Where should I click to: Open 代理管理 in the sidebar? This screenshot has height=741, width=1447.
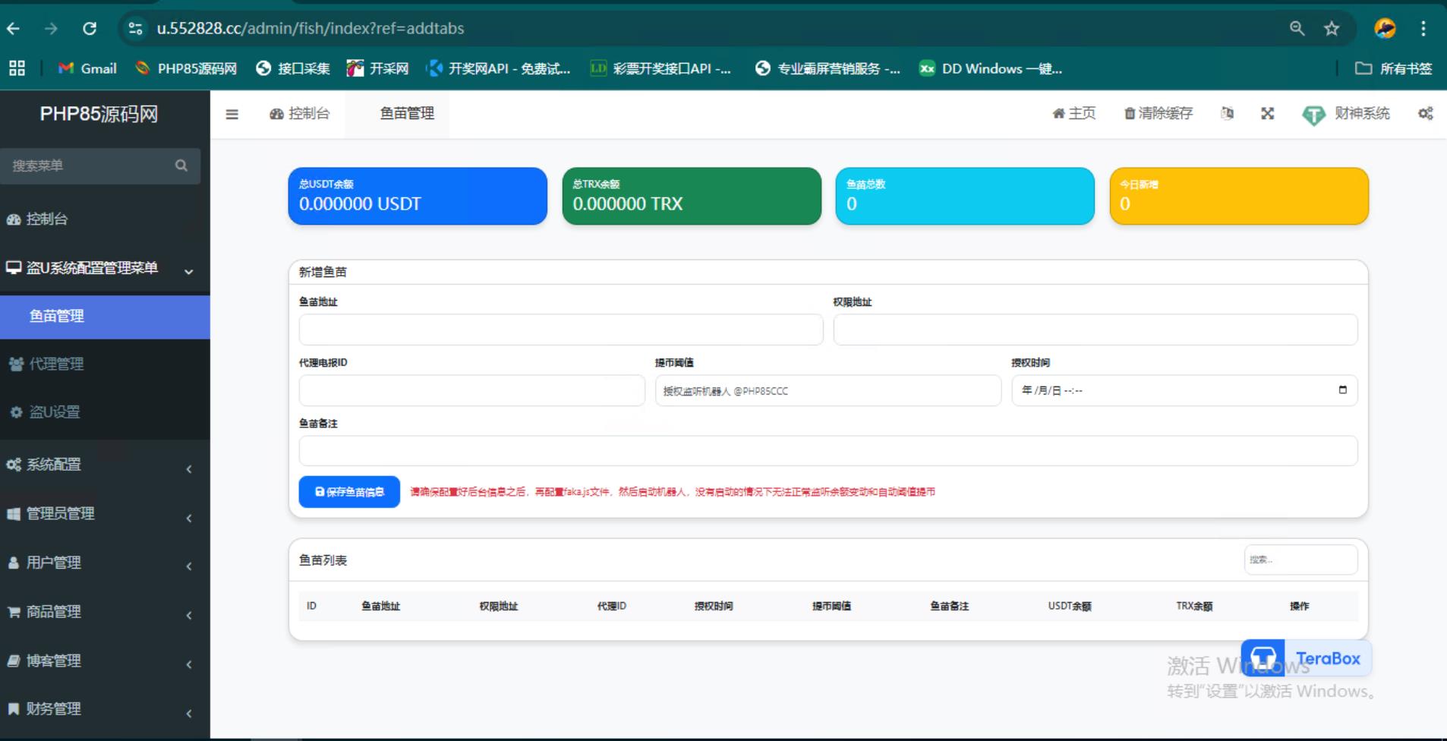point(56,364)
